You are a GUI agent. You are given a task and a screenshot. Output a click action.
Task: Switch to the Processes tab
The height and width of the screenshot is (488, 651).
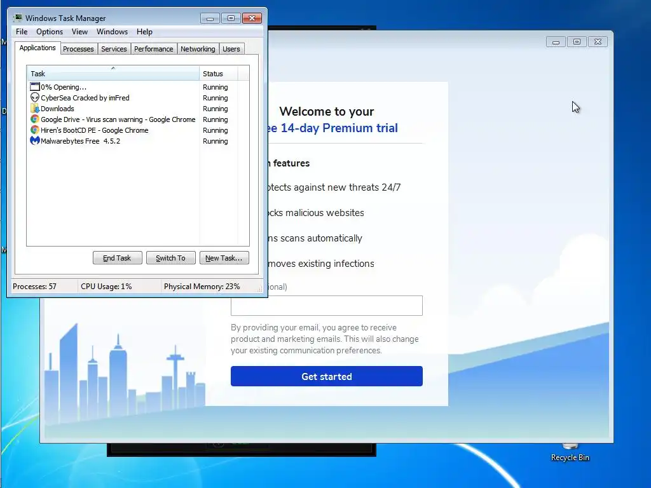point(78,49)
